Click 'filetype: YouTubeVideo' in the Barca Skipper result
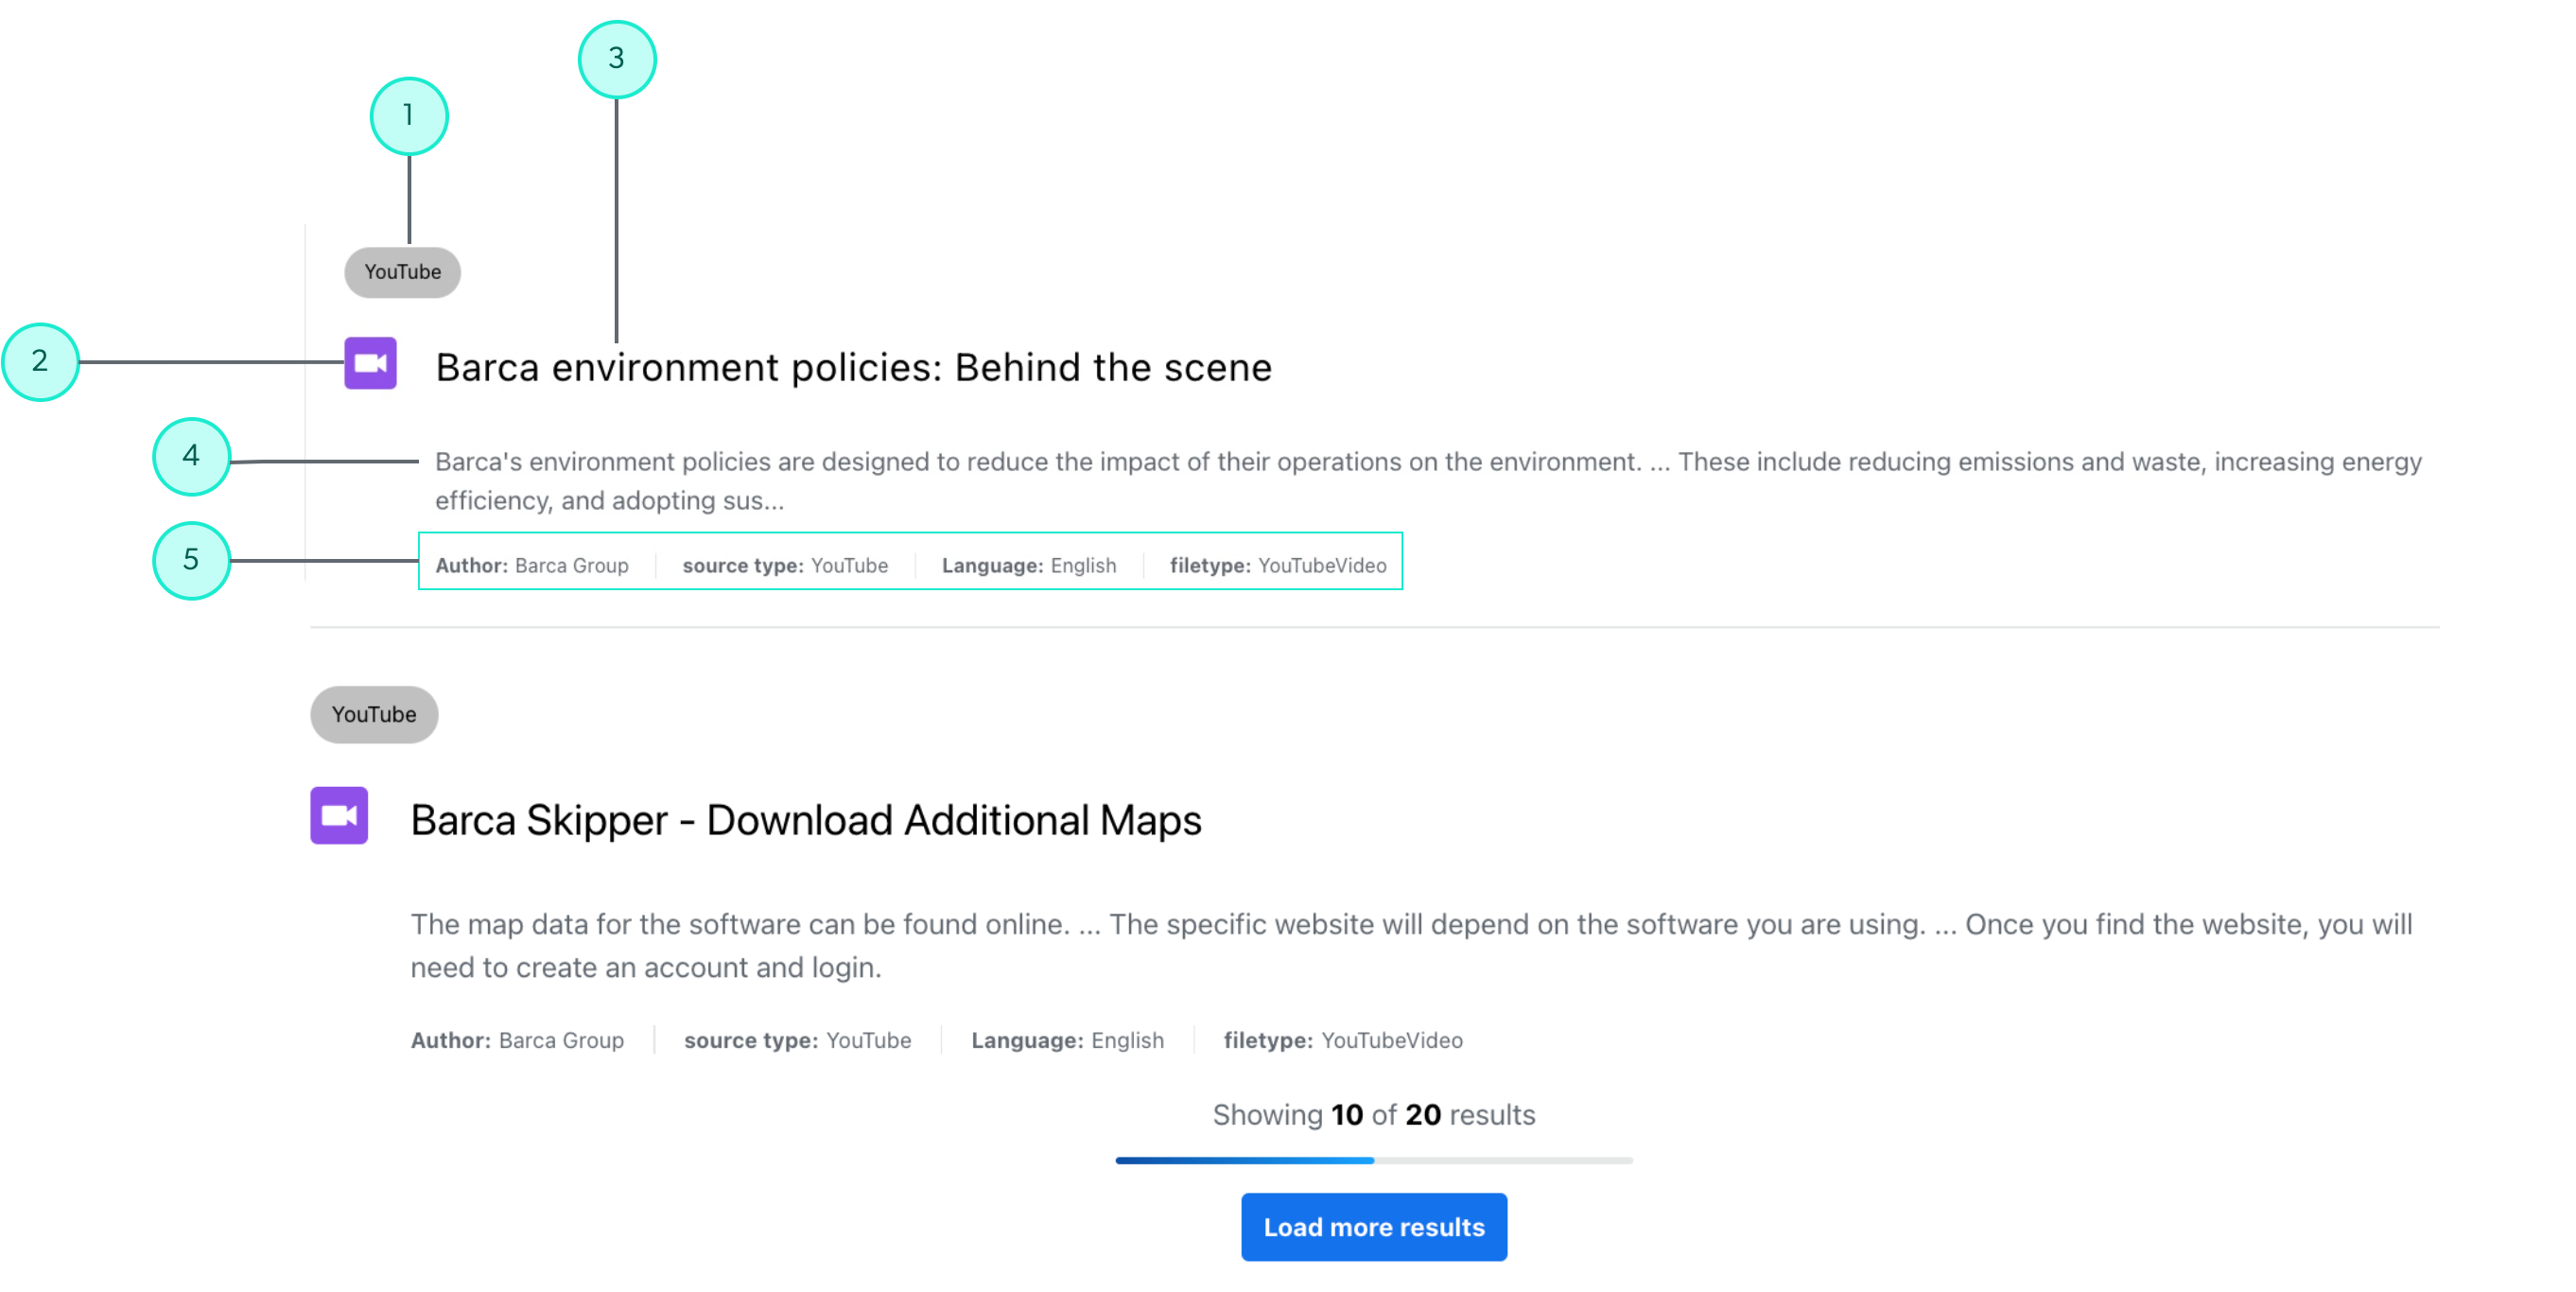The height and width of the screenshot is (1292, 2576). pyautogui.click(x=1343, y=1040)
